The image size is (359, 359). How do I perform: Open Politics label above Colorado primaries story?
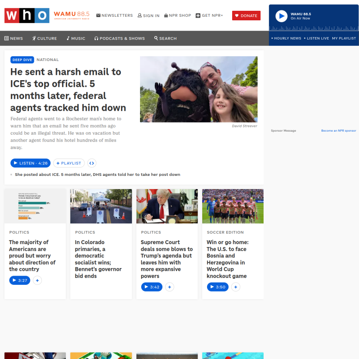(x=85, y=232)
